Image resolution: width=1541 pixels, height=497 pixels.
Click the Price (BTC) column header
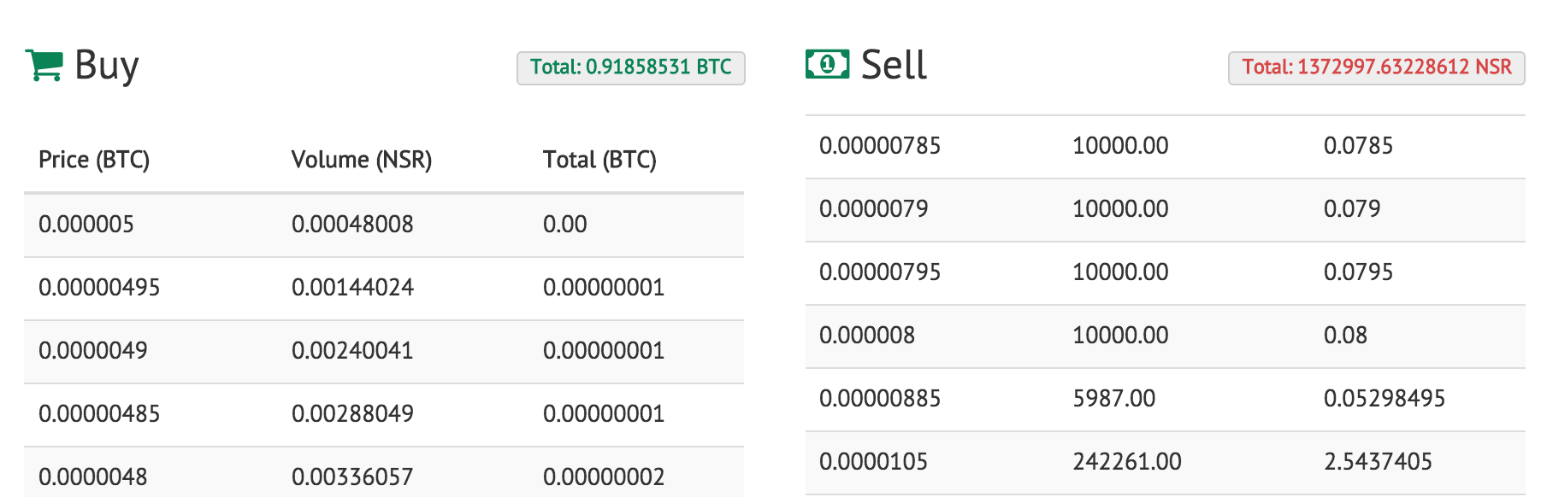94,160
